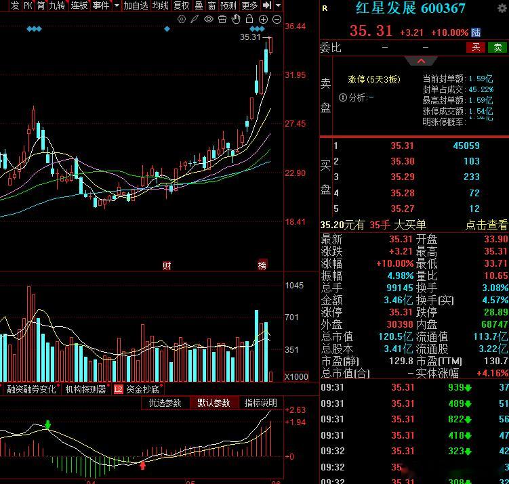Click buy level 2 price 35.30
Image resolution: width=509 pixels, height=484 pixels.
pyautogui.click(x=402, y=161)
